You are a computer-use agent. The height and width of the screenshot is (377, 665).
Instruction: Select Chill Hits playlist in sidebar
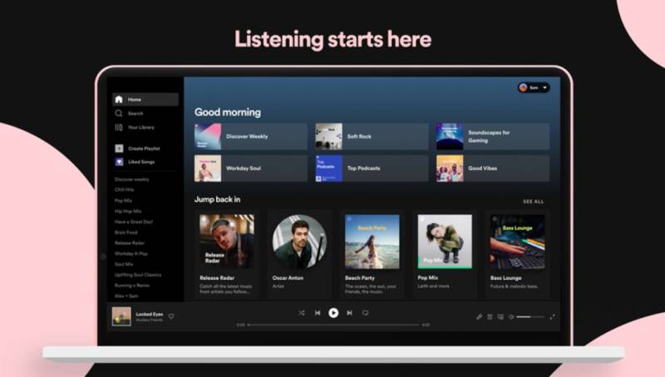click(124, 190)
